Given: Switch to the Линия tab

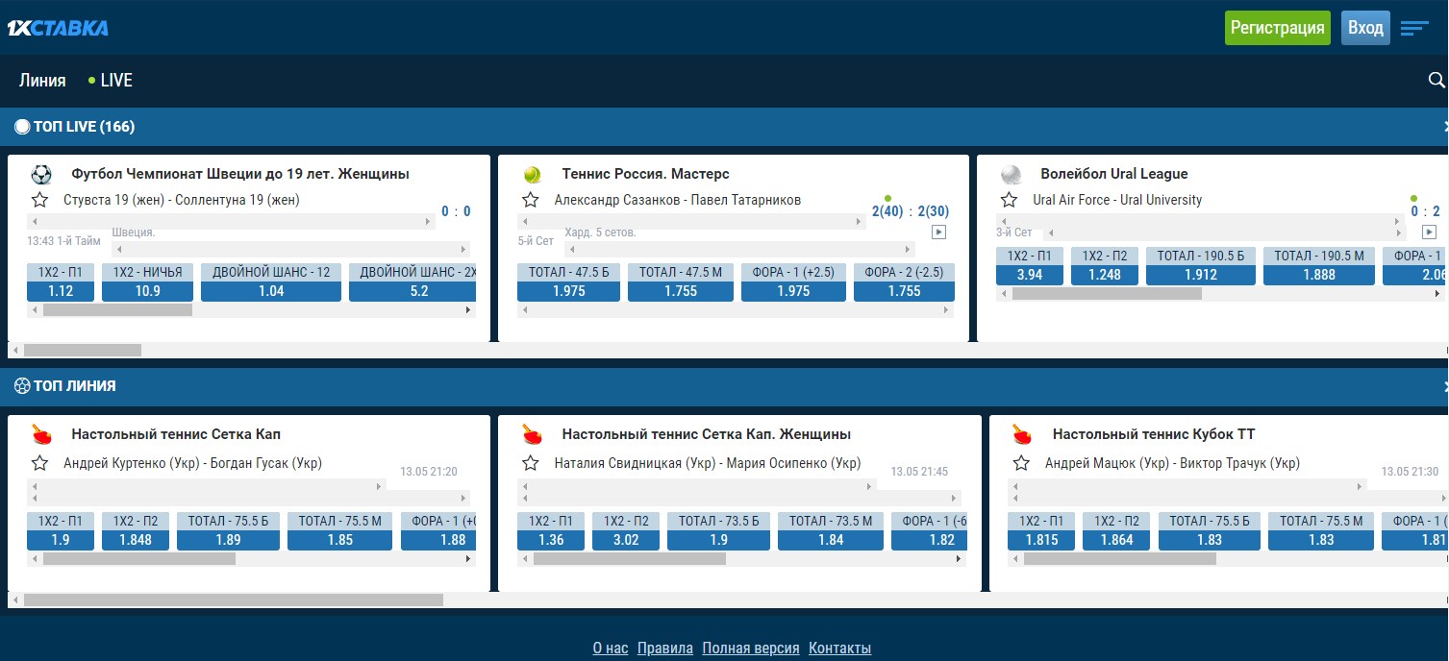Looking at the screenshot, I should pos(42,81).
